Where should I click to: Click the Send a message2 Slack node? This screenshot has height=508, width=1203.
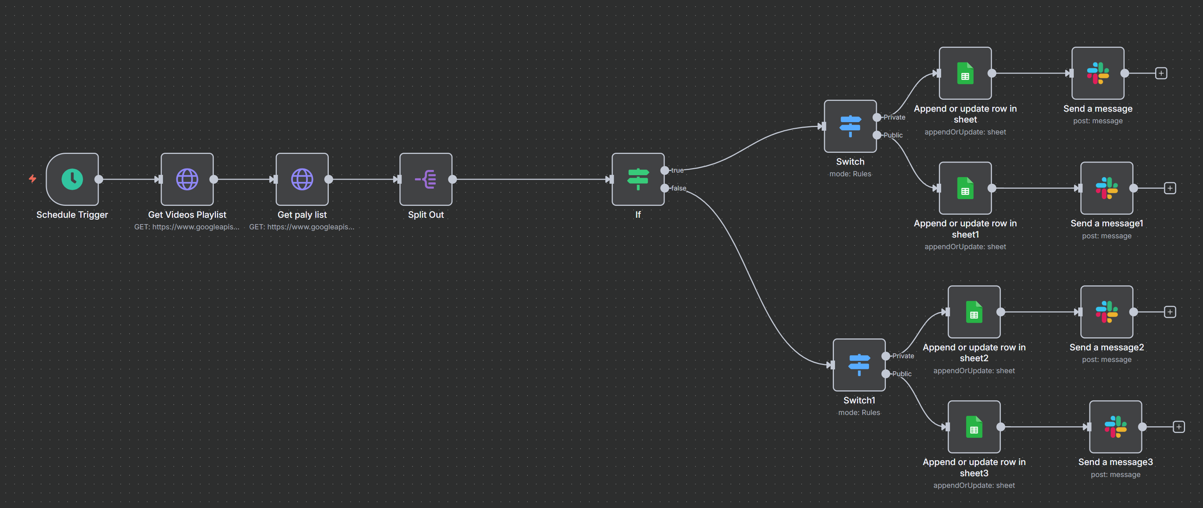1106,312
